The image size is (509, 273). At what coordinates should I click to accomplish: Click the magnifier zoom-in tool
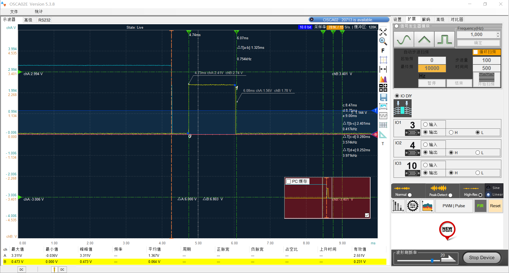click(x=383, y=41)
